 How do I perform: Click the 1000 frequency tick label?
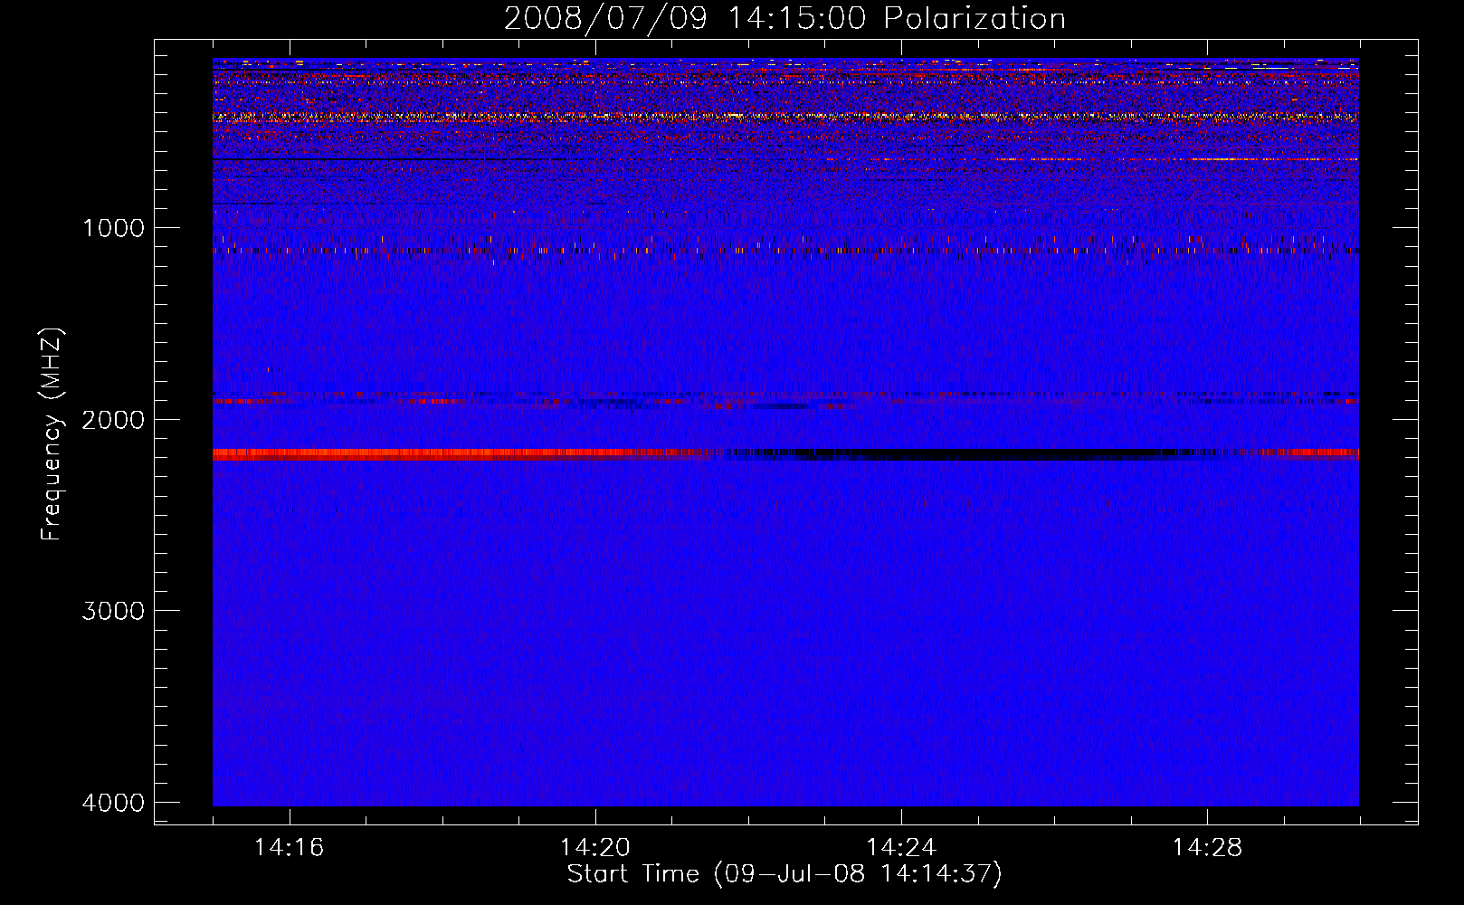tap(113, 228)
